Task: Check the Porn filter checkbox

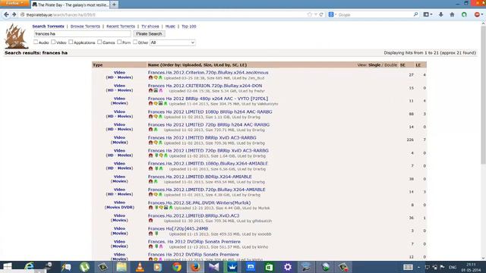Action: 119,42
